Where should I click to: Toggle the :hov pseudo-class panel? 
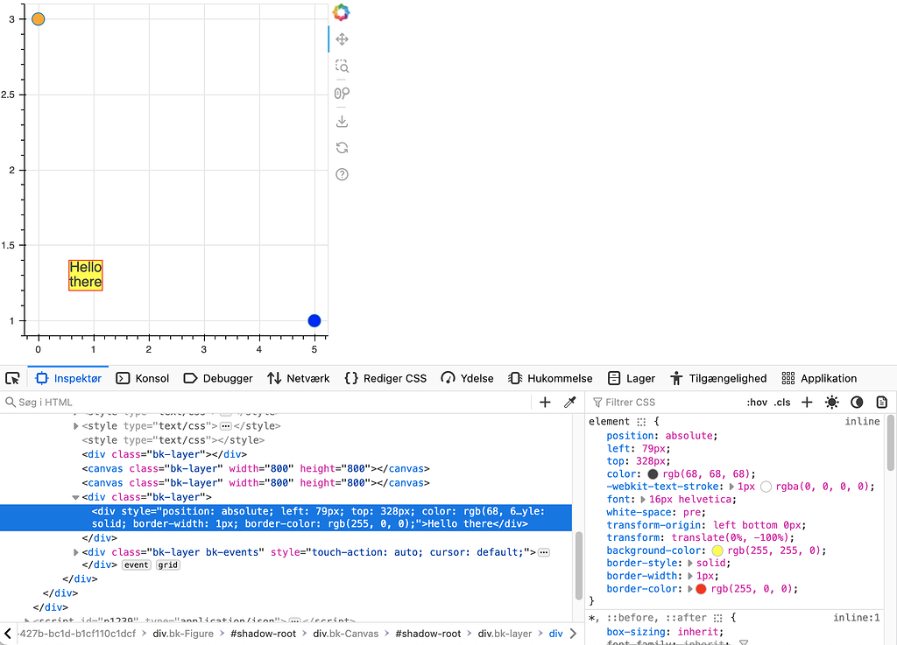(756, 403)
